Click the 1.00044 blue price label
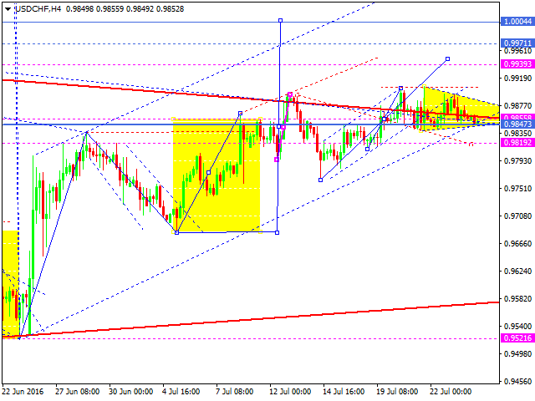 (x=517, y=22)
